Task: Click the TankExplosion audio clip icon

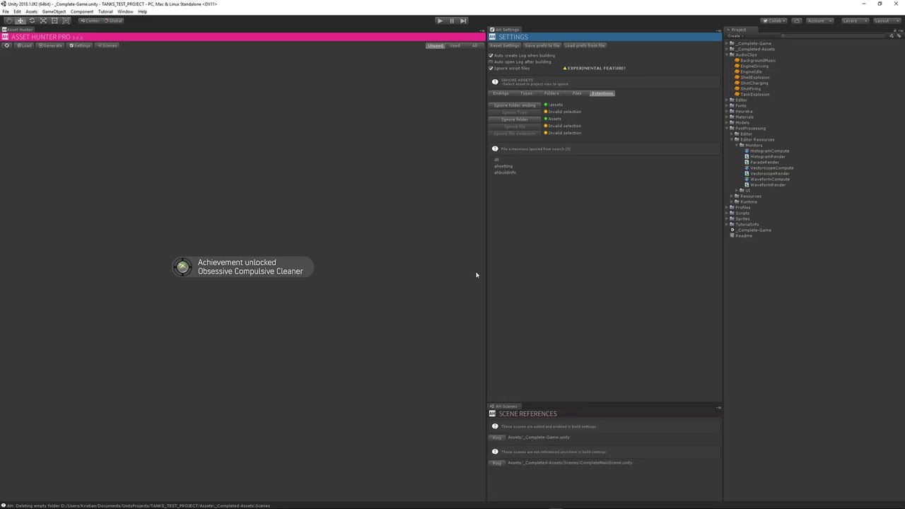Action: pos(737,95)
